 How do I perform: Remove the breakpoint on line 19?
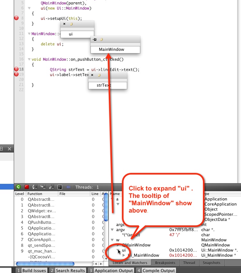click(x=17, y=74)
